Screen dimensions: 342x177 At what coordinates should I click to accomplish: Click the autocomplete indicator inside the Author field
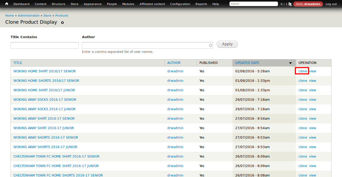coord(210,45)
